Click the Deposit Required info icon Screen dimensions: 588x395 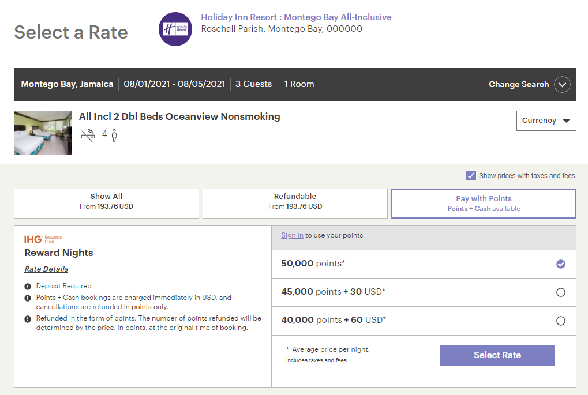coord(28,286)
